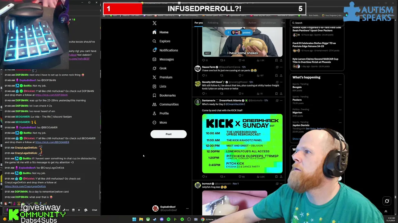Open more options on Novelty Gift Seed tweet
Viewport: 398px width, 223px height.
(281, 82)
